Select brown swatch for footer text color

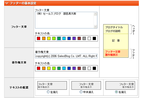(x=79, y=38)
